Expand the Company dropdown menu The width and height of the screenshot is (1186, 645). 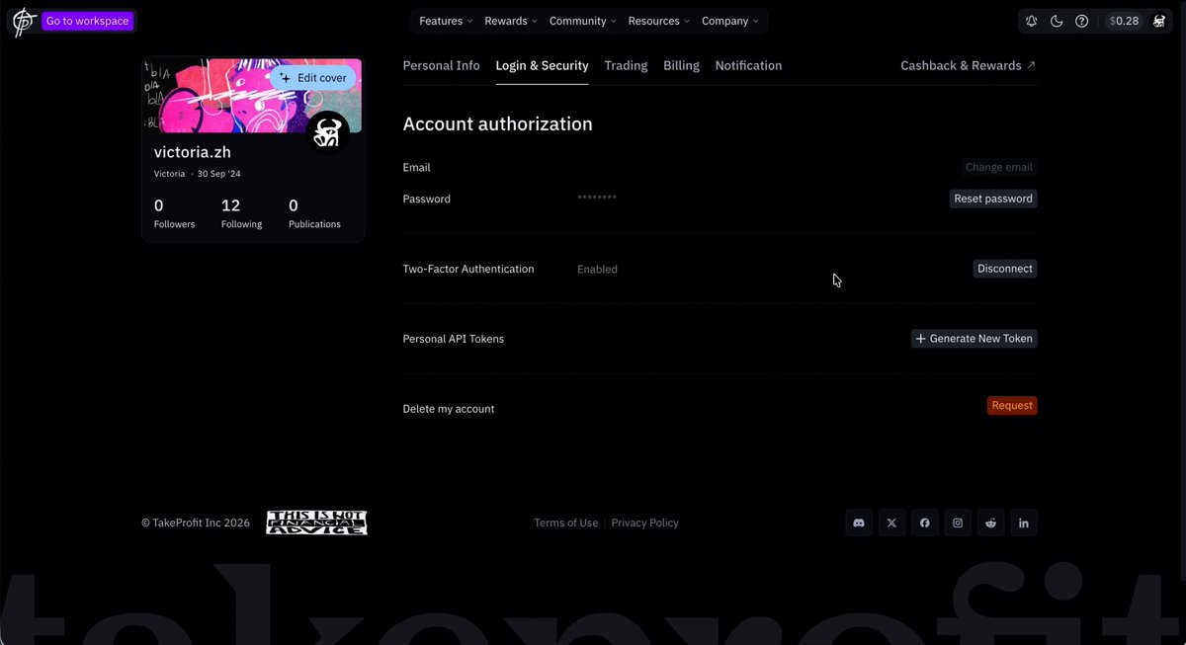(730, 21)
